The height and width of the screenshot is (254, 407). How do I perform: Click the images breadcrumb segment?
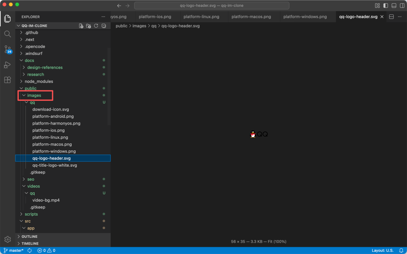(x=139, y=26)
